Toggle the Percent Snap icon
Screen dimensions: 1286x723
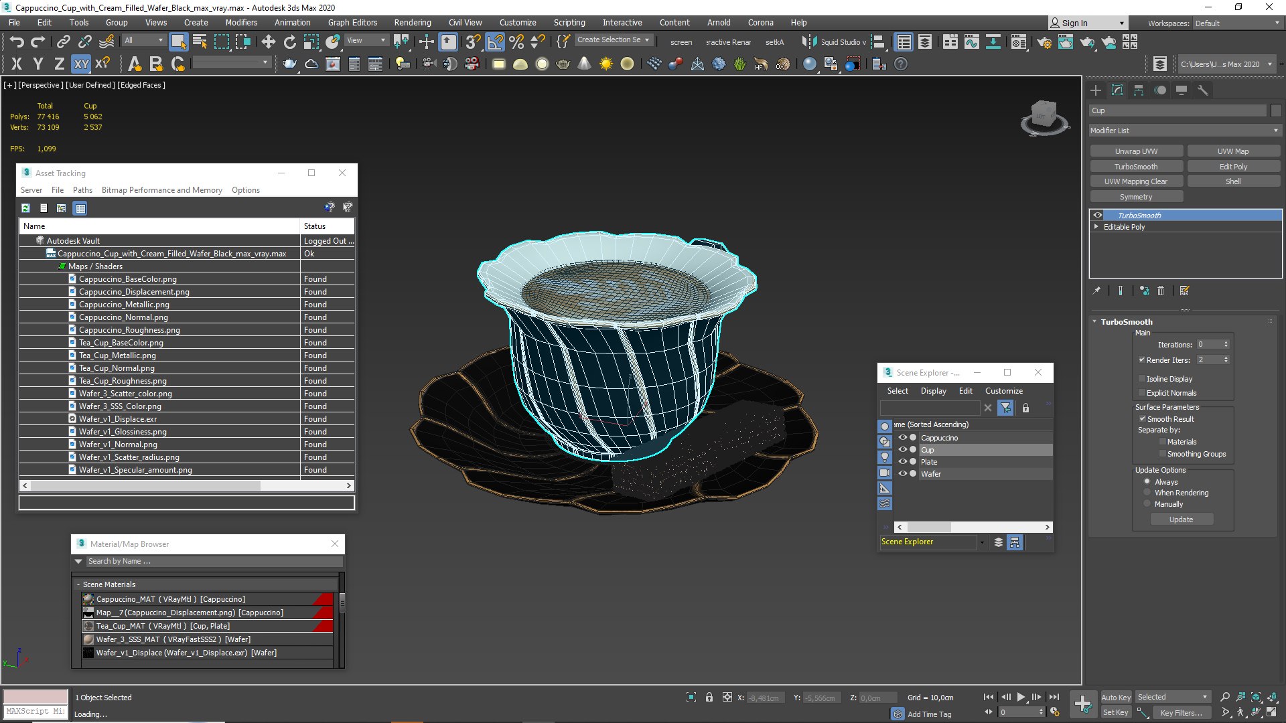click(x=516, y=42)
